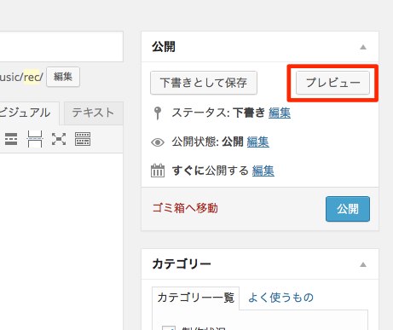Edit the ステータス status link
Image resolution: width=393 pixels, height=330 pixels.
pos(280,113)
